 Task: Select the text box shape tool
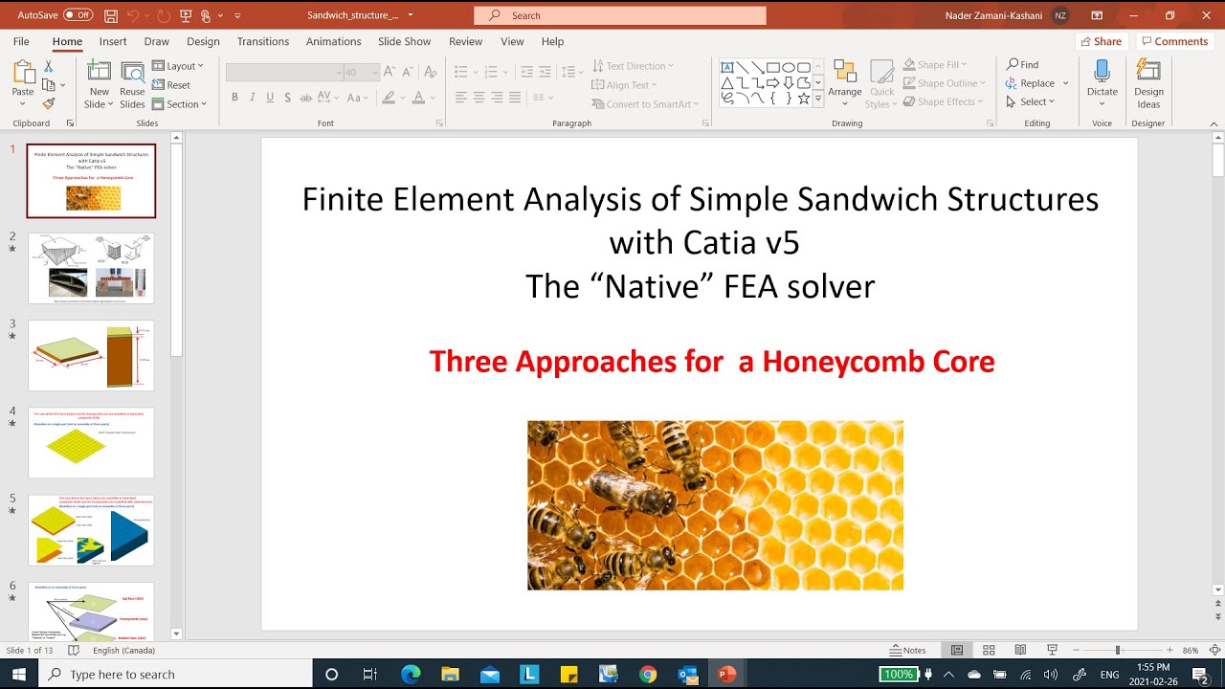point(727,67)
